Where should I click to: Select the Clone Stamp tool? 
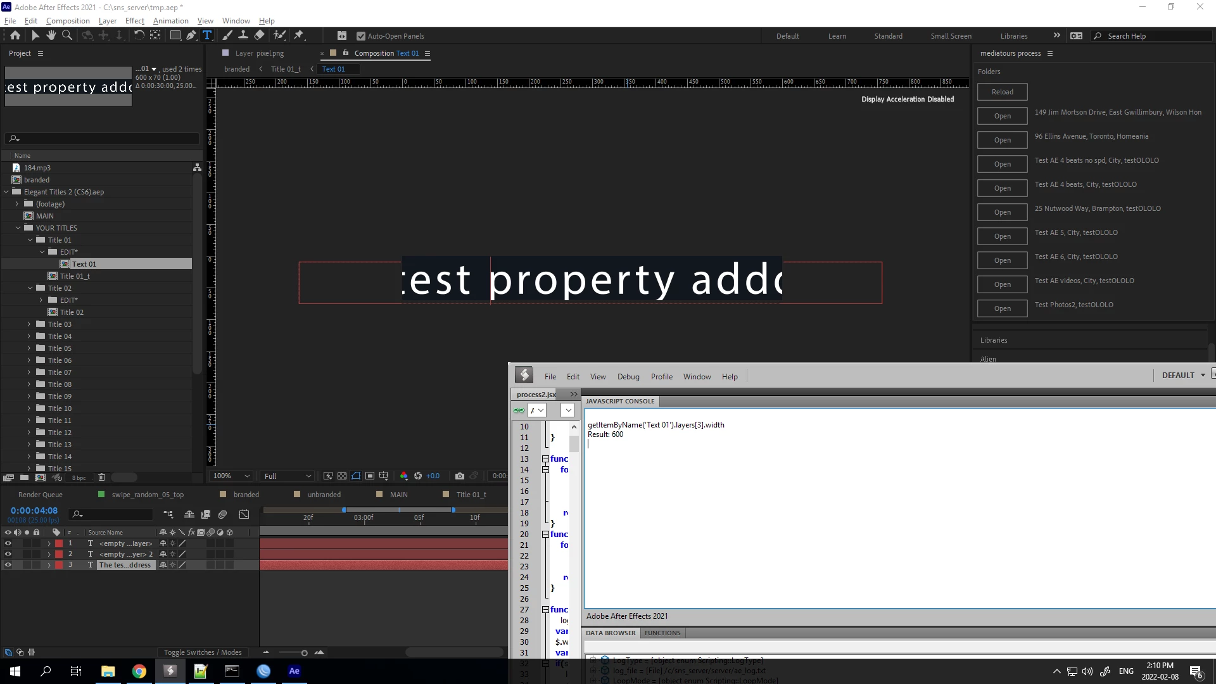tap(243, 35)
